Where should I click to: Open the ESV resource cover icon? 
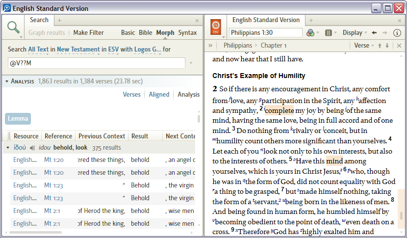pyautogui.click(x=216, y=27)
